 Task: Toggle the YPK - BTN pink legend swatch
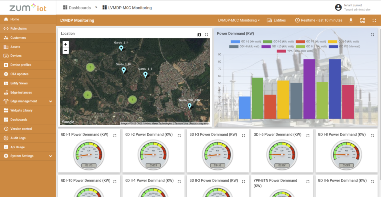[x=281, y=51]
